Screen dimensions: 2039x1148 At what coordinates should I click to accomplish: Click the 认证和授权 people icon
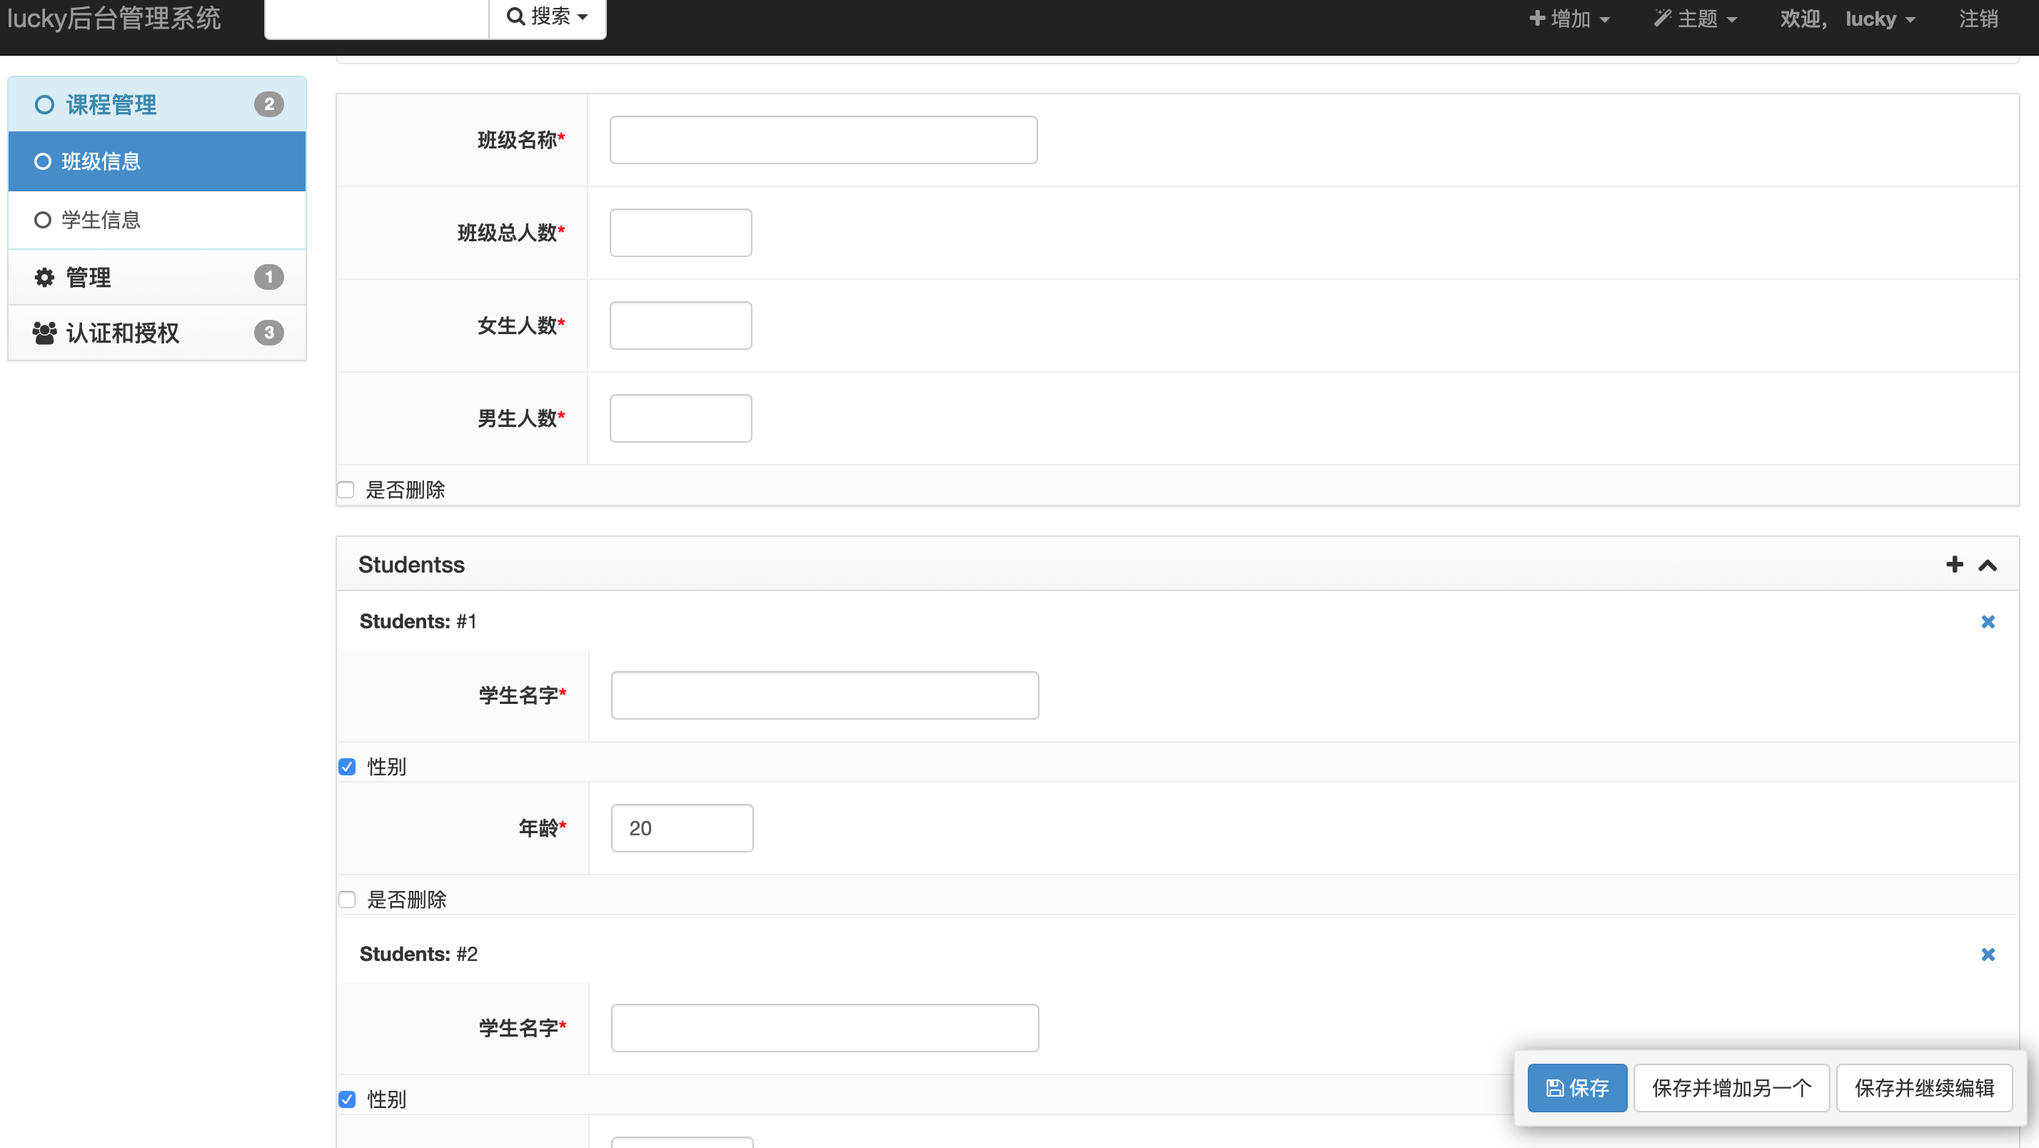(x=44, y=333)
